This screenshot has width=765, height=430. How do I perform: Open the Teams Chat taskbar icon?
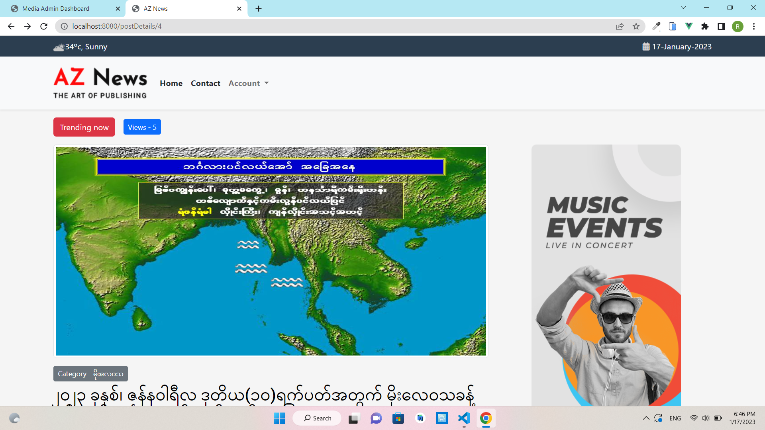(x=376, y=418)
